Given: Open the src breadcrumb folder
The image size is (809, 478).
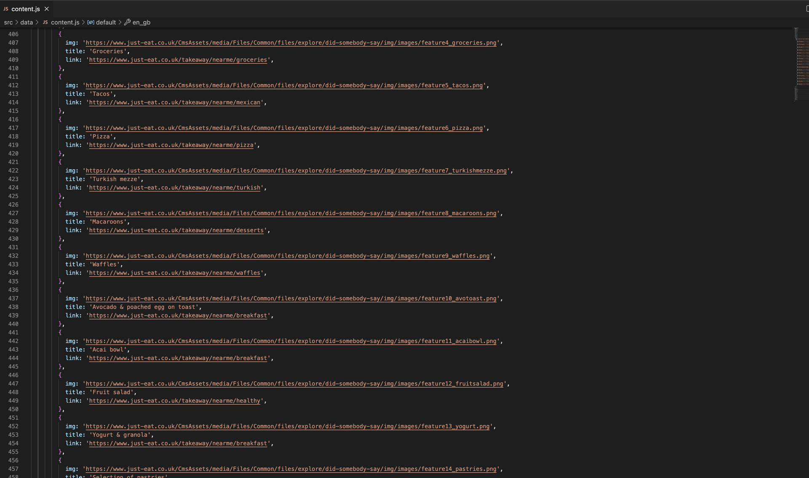Looking at the screenshot, I should pos(8,22).
